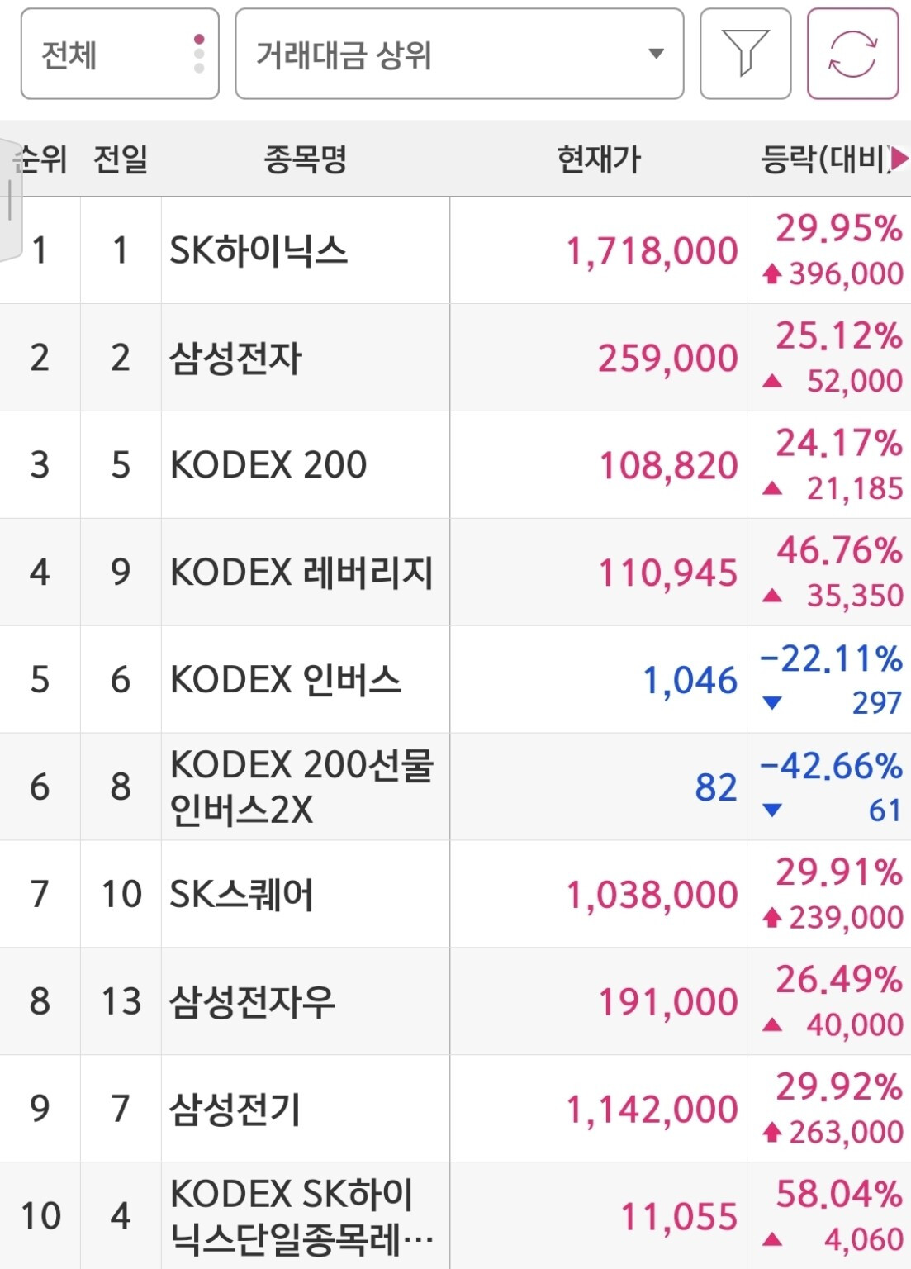
Task: Click the pink arrow beside 등락(대비)
Action: pos(900,158)
